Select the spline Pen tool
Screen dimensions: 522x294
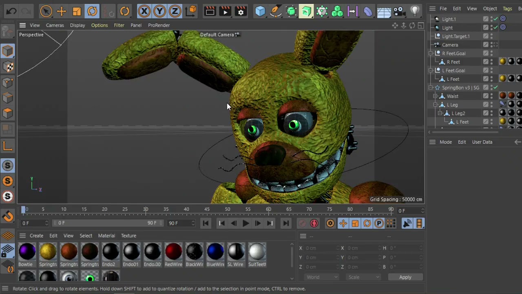click(x=276, y=11)
